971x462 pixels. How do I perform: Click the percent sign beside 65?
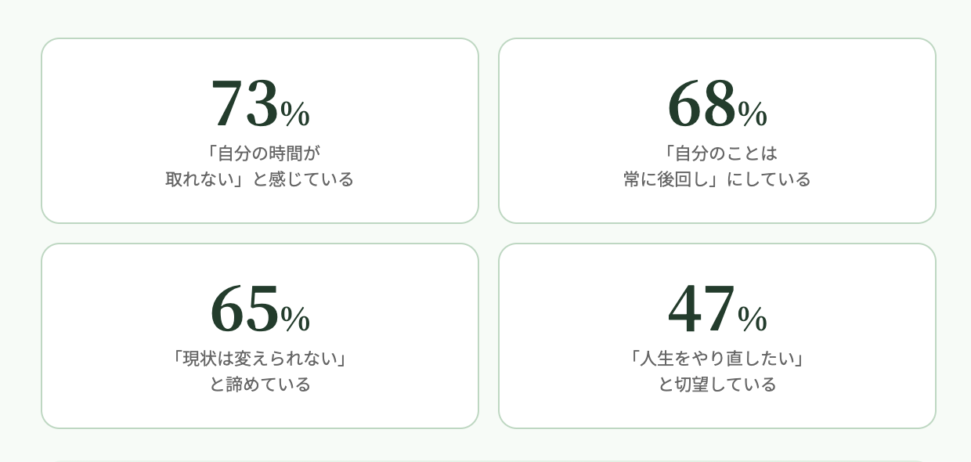point(295,319)
